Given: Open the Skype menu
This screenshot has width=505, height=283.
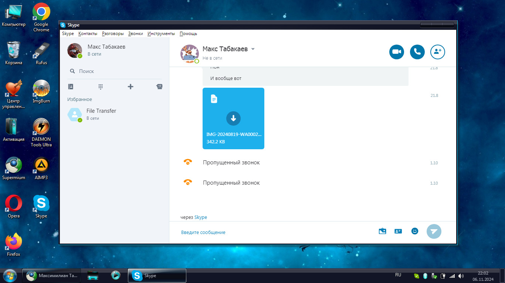Looking at the screenshot, I should (x=68, y=34).
